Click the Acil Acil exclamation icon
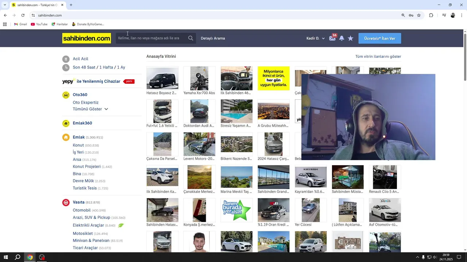This screenshot has width=467, height=262. (66, 59)
